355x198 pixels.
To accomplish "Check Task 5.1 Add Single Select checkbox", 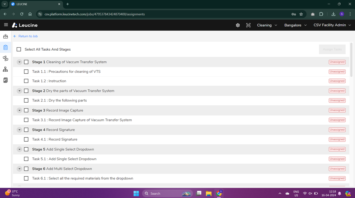I will 26,159.
